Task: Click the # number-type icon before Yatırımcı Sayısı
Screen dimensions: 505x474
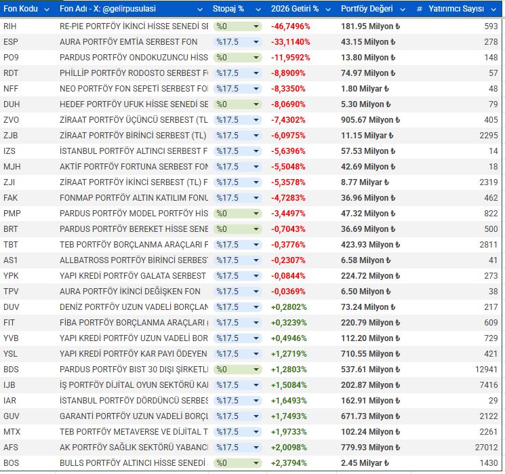Action: click(x=420, y=9)
